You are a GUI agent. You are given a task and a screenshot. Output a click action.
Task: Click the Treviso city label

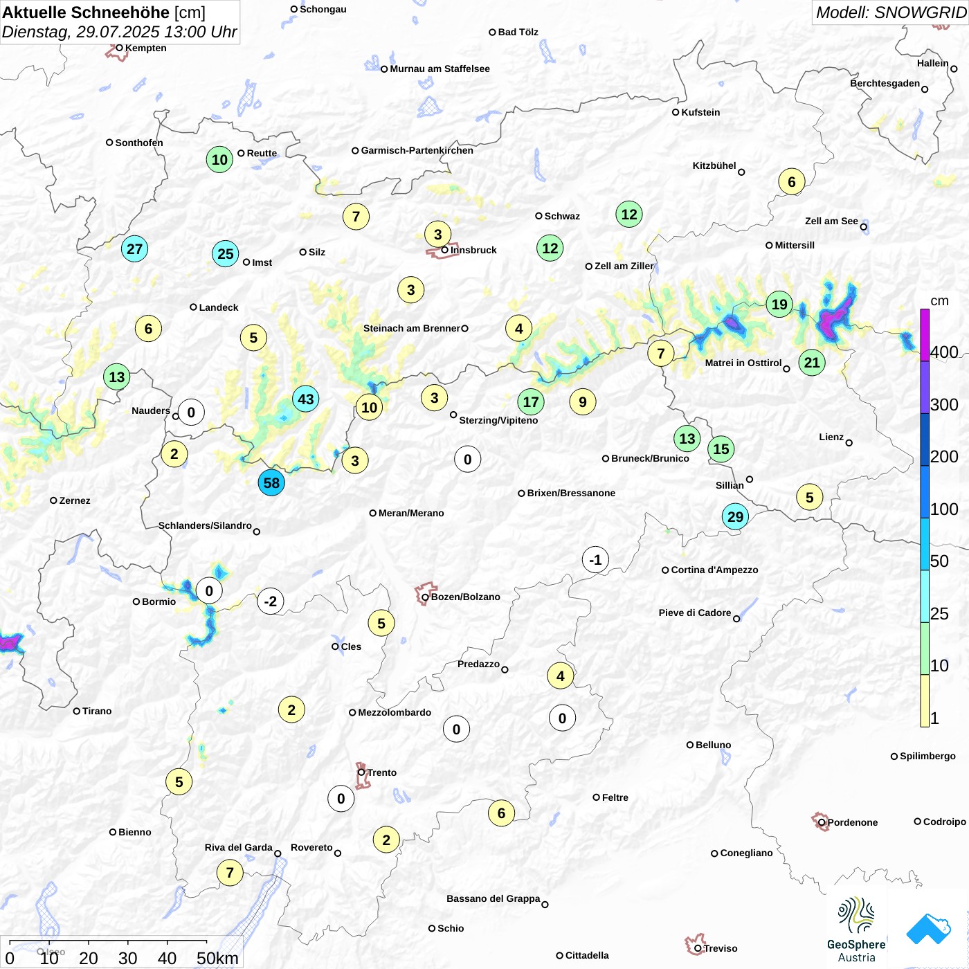tap(721, 948)
